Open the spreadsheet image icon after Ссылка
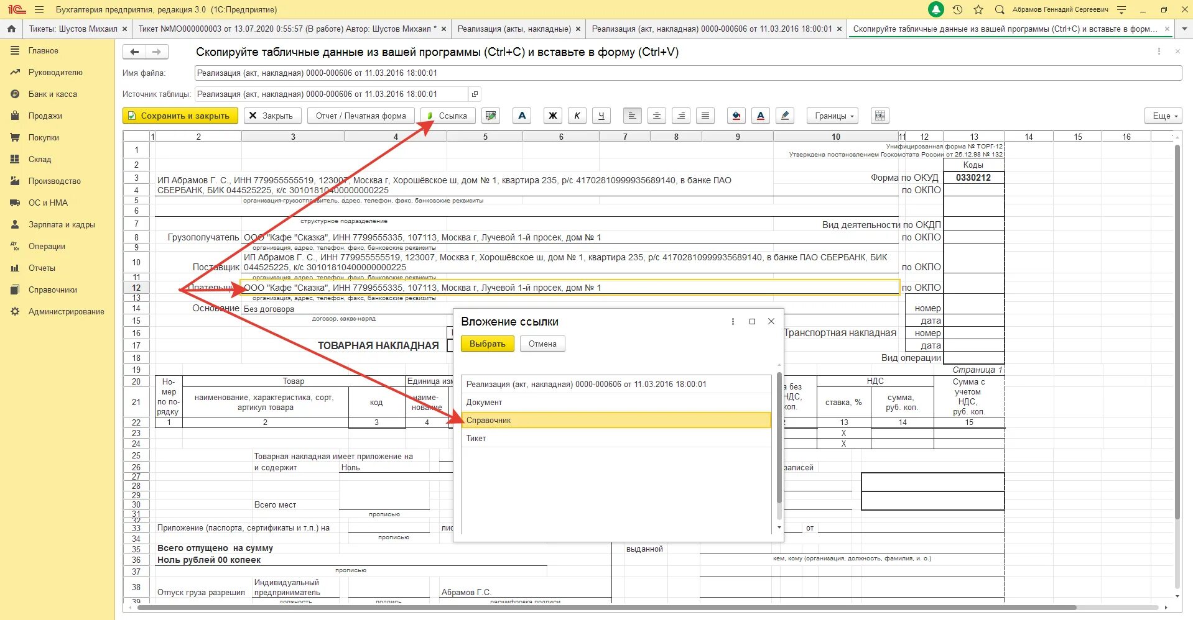Image resolution: width=1193 pixels, height=620 pixels. pos(491,116)
